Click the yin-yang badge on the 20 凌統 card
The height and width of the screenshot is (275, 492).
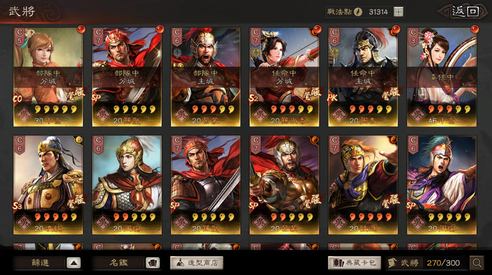[79, 140]
